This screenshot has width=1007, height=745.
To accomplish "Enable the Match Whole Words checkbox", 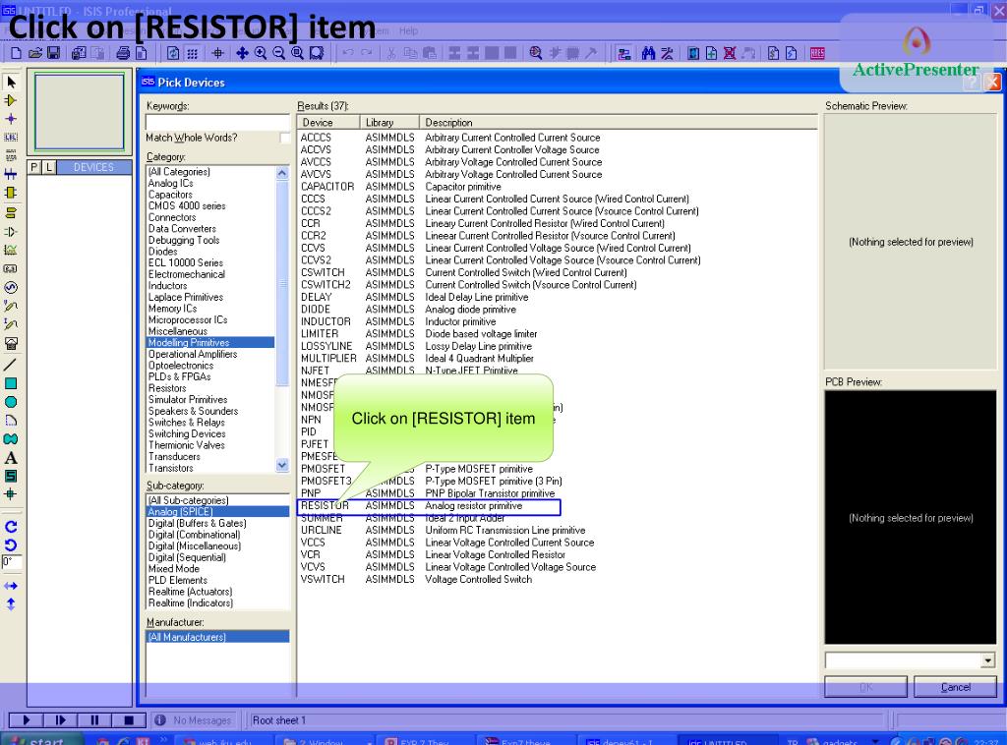I will [284, 138].
